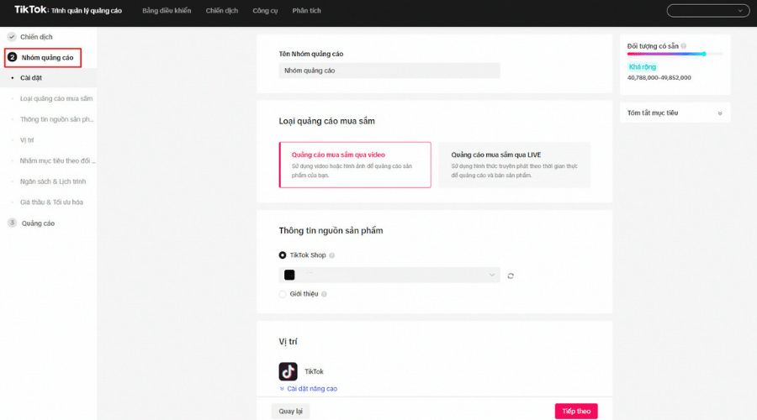Jump to Loại quảng cáo mua sắm sidebar item

point(56,98)
